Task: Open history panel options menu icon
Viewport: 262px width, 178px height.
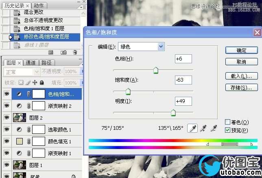Action: 83,7
